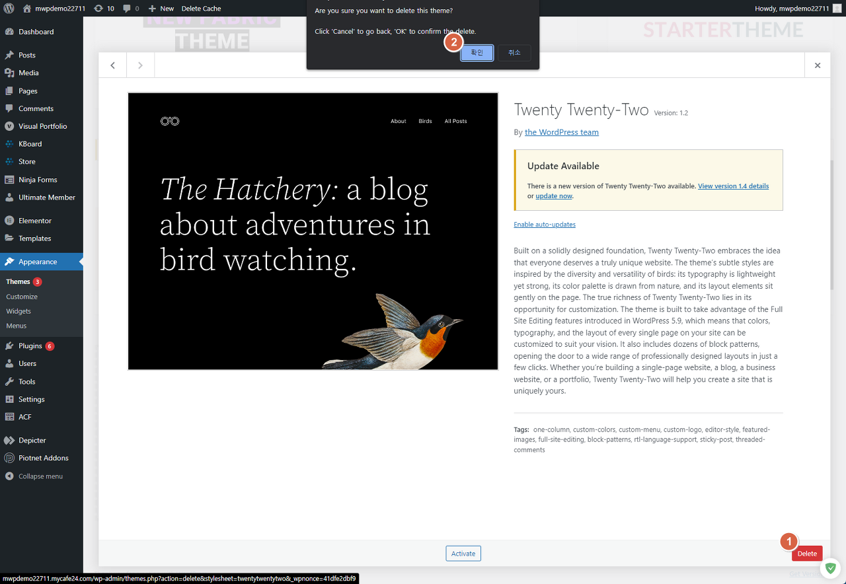
Task: Click the green shield security badge icon
Action: (831, 568)
